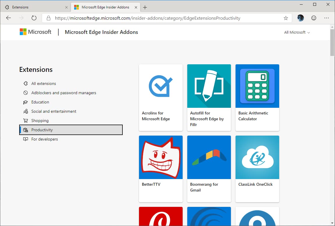335x226 pixels.
Task: Click the For developers icon
Action: tap(26, 139)
